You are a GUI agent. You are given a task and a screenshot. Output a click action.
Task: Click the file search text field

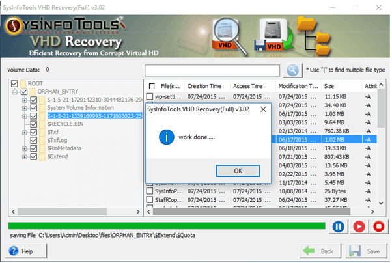coord(212,70)
